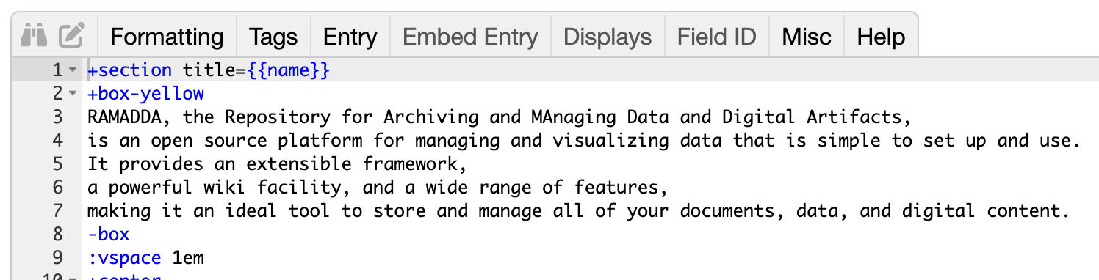Open the Help menu

(x=881, y=37)
